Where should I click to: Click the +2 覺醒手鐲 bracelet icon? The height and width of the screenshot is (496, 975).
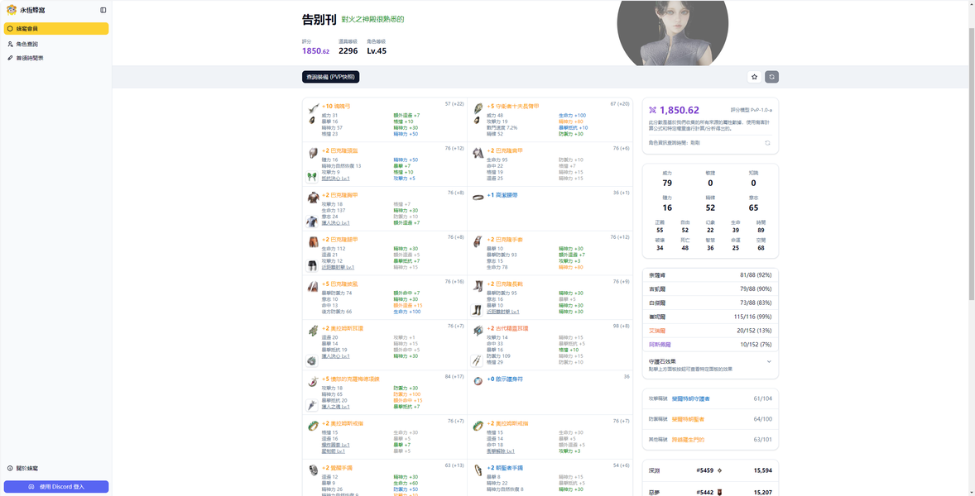pyautogui.click(x=313, y=470)
